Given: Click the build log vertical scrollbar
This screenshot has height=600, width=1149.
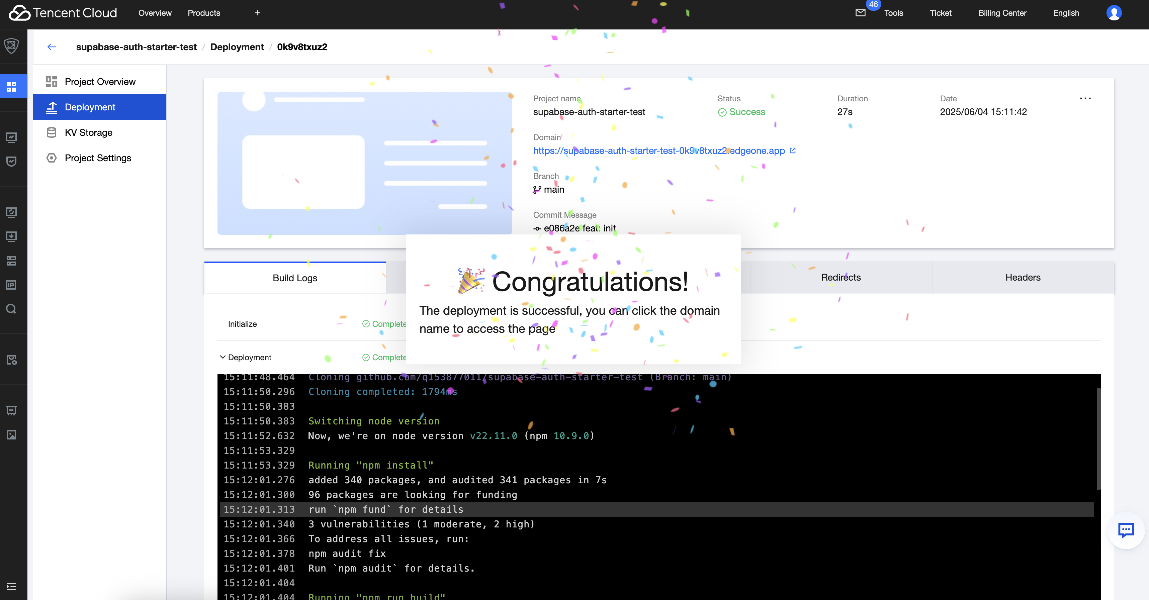Looking at the screenshot, I should [x=1098, y=439].
